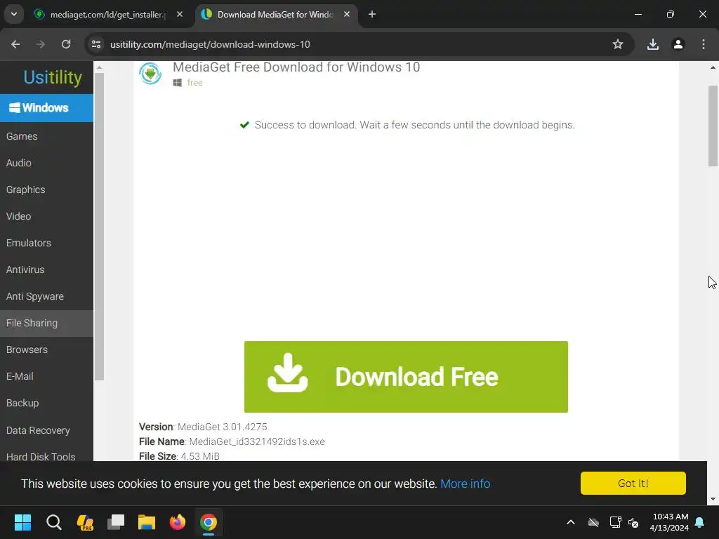The image size is (719, 539).
Task: Open the notifications bell icon
Action: tap(699, 522)
